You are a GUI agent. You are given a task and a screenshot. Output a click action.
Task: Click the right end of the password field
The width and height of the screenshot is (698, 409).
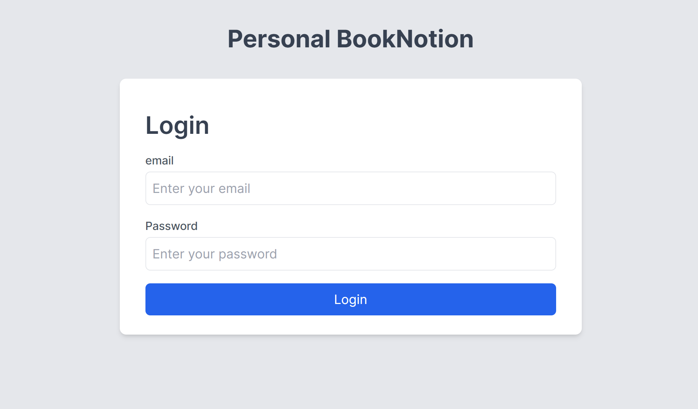(545, 254)
